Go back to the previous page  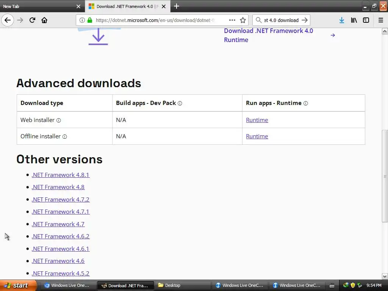coord(8,20)
